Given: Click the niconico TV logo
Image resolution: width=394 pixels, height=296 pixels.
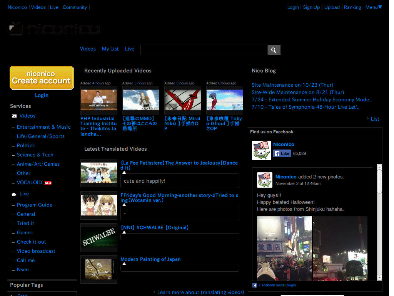Looking at the screenshot, I should 54,29.
